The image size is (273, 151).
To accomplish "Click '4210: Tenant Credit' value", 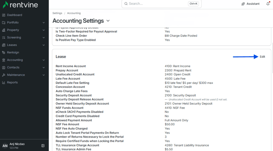I will (x=178, y=87).
